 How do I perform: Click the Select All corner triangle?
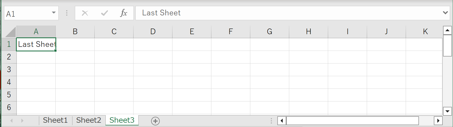[11, 32]
